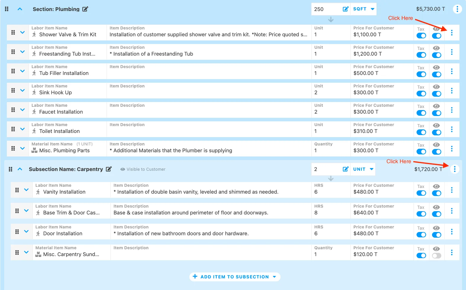Turn off visibility toggle for Toilet Installation
The image size is (466, 290).
(x=437, y=132)
